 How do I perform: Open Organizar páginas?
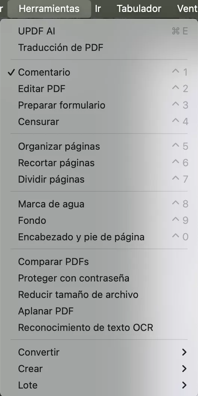pos(99,146)
